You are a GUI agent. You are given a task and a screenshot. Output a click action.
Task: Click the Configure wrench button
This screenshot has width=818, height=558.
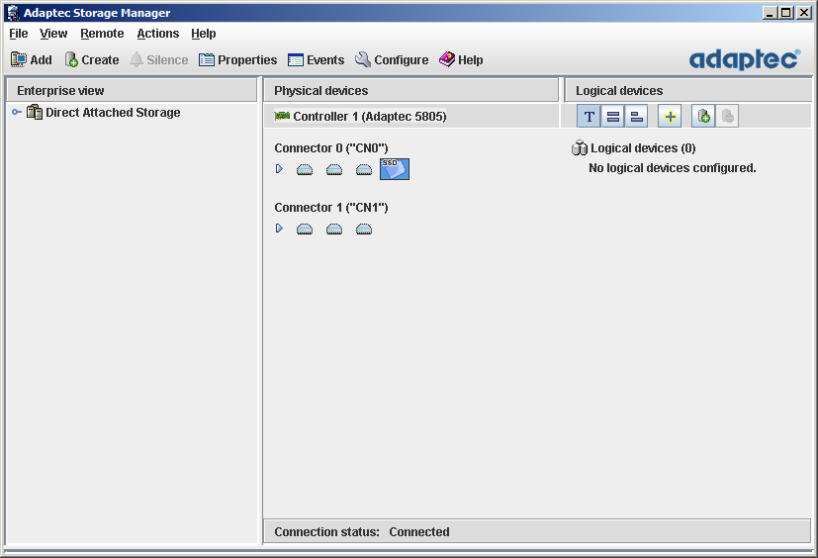[392, 60]
